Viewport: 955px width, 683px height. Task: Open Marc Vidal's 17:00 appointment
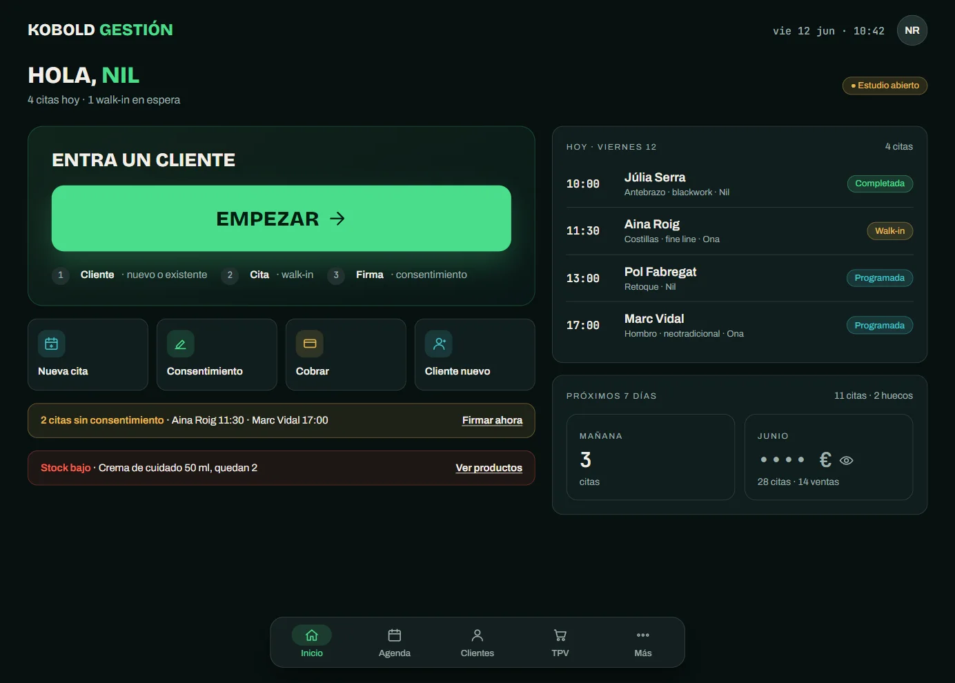point(740,326)
